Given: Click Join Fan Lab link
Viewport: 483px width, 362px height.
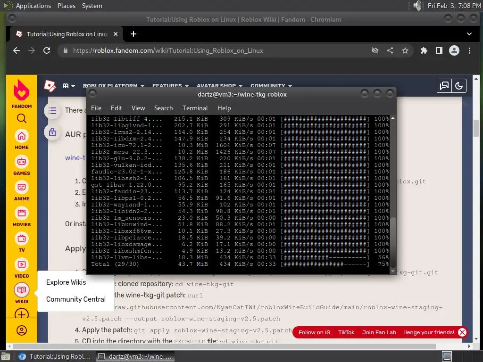Looking at the screenshot, I should [x=379, y=332].
